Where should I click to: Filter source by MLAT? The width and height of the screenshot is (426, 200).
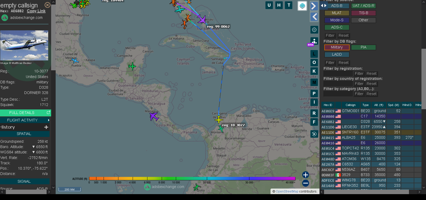pos(337,13)
